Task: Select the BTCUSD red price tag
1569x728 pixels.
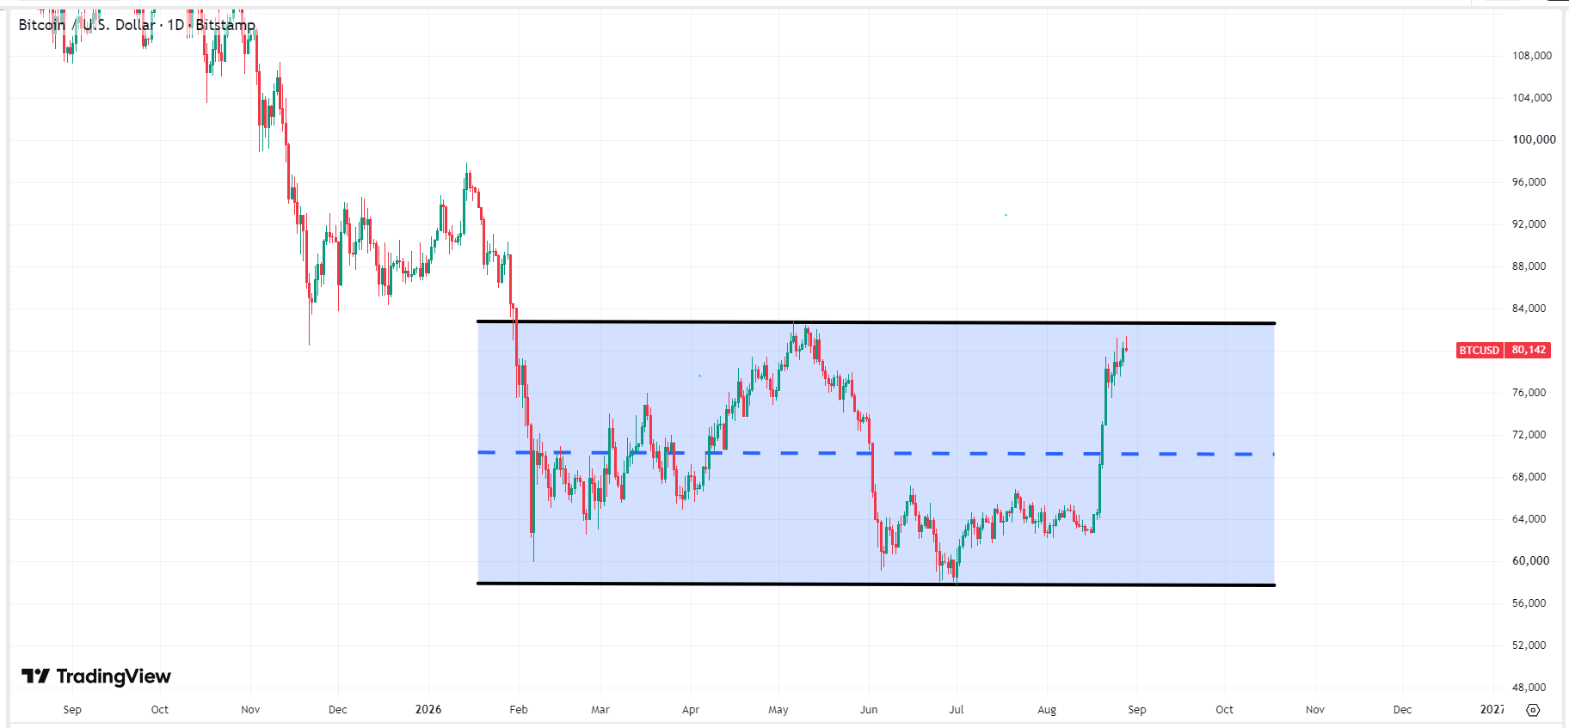Action: (1479, 350)
